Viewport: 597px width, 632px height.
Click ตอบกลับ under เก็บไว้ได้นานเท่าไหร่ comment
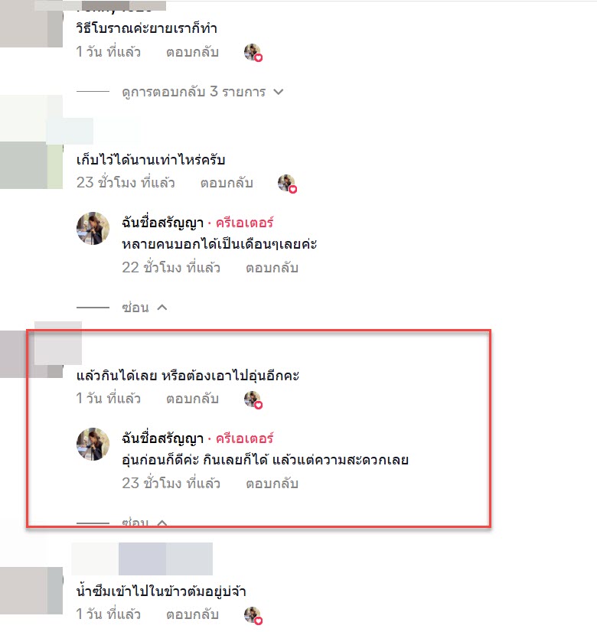[x=227, y=183]
